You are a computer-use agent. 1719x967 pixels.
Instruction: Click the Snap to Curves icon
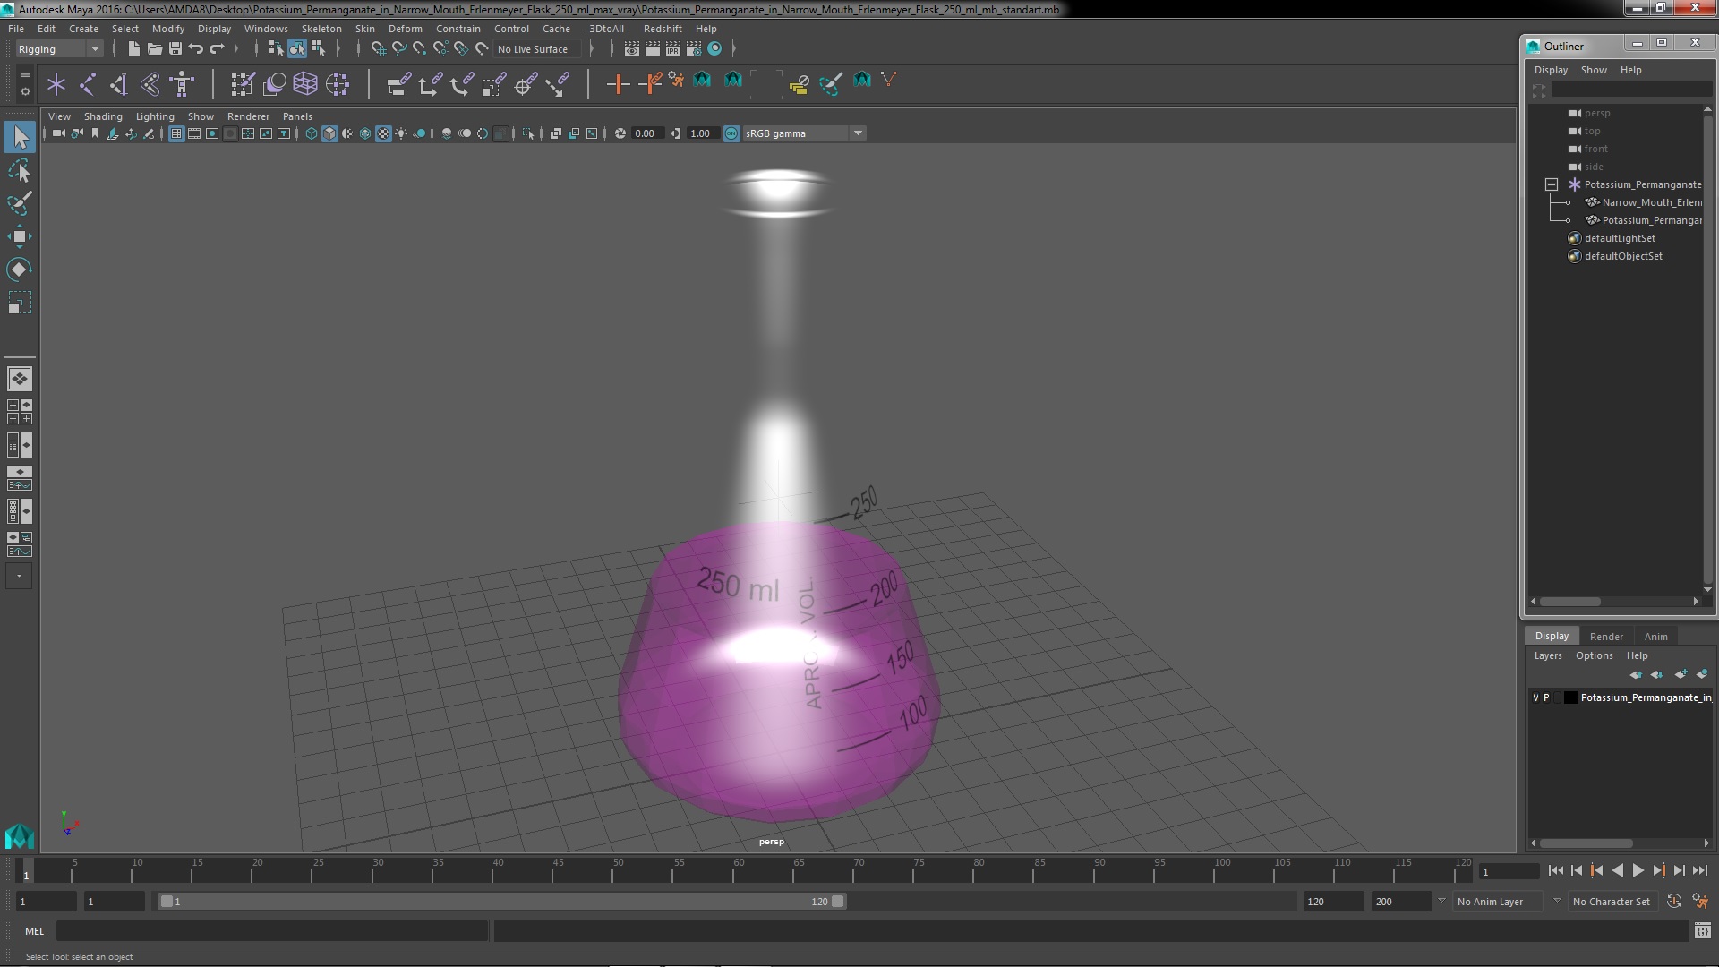[x=399, y=48]
